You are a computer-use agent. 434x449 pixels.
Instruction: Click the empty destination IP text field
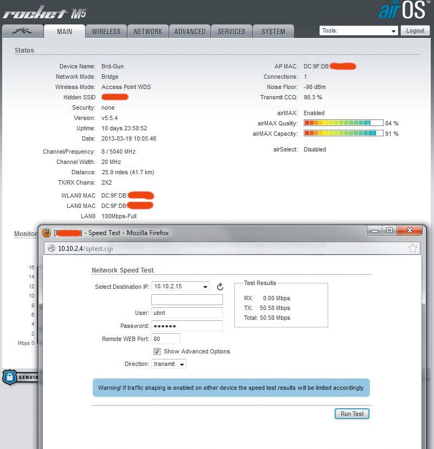187,300
